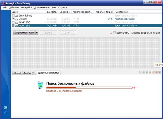Open the Справка menu

tap(63, 8)
